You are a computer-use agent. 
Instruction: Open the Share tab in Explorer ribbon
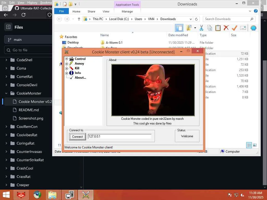tap(91, 11)
